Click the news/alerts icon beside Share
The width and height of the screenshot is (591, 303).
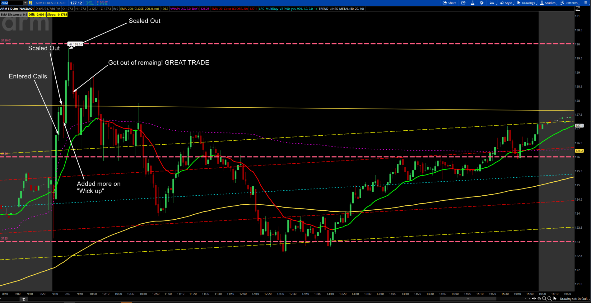463,3
